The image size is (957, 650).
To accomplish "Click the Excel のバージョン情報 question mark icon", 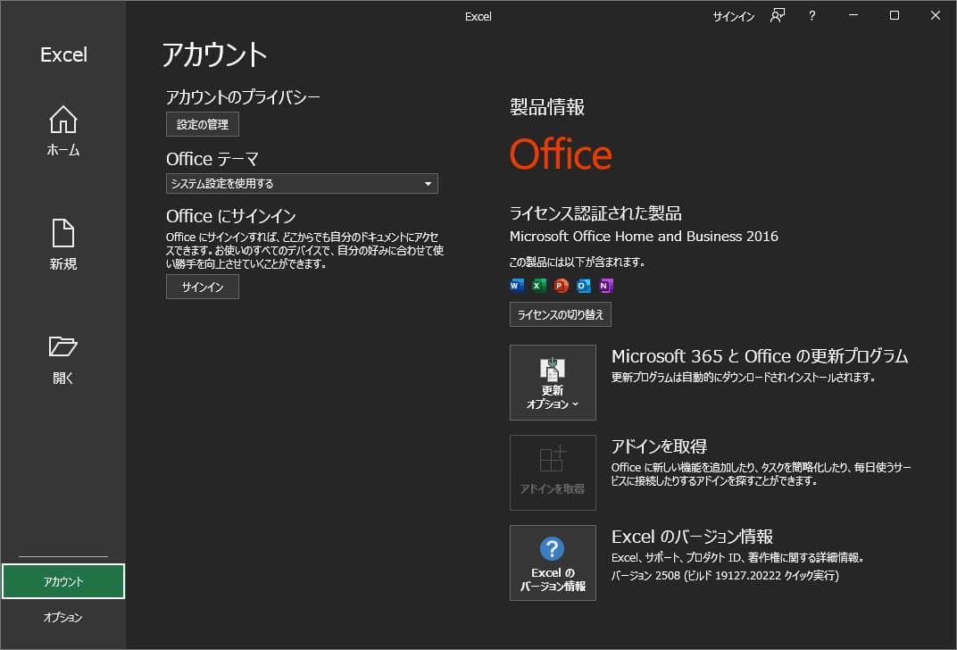I will (x=553, y=549).
